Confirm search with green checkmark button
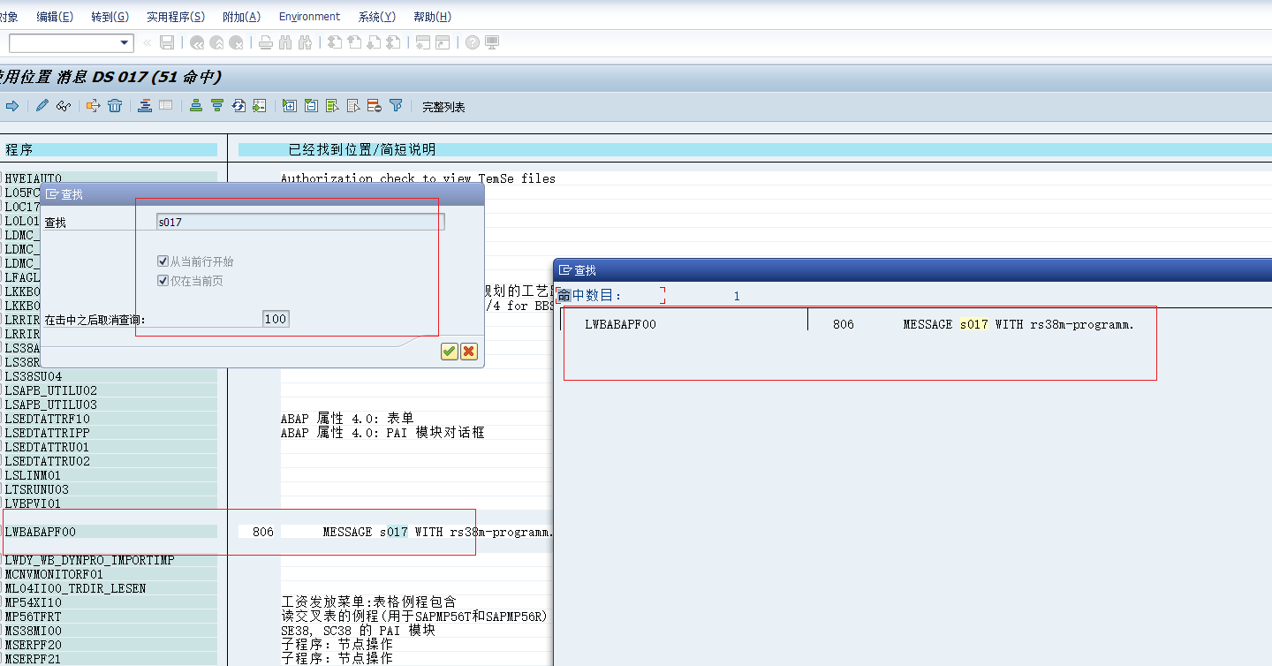The image size is (1272, 666). coord(450,352)
